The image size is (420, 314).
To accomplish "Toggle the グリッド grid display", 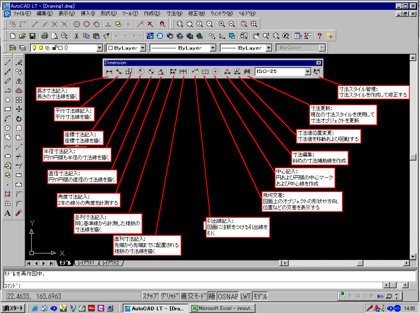I will click(x=169, y=296).
